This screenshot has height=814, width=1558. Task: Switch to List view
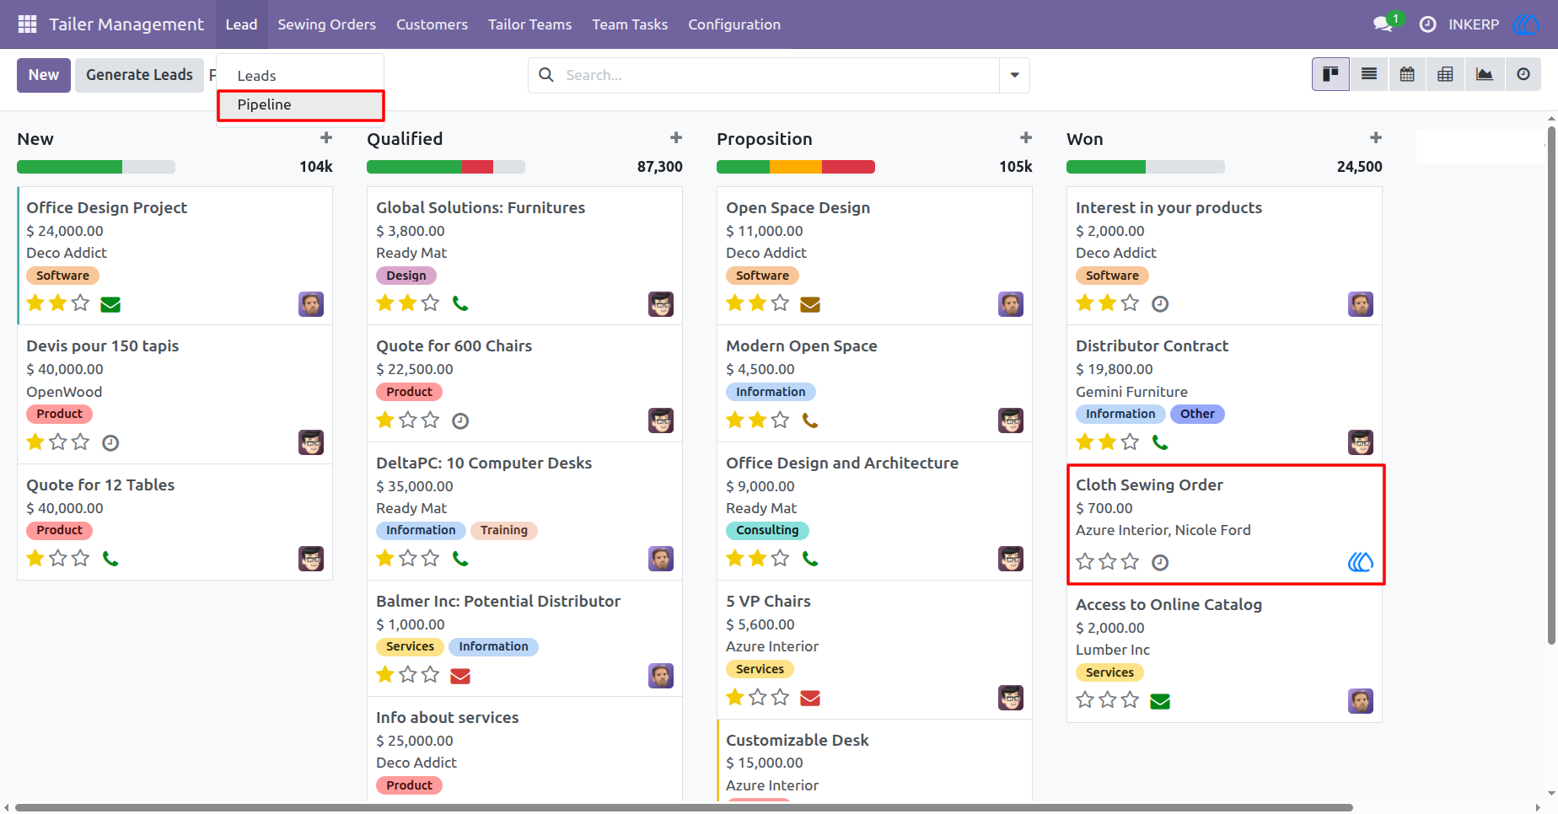1369,74
